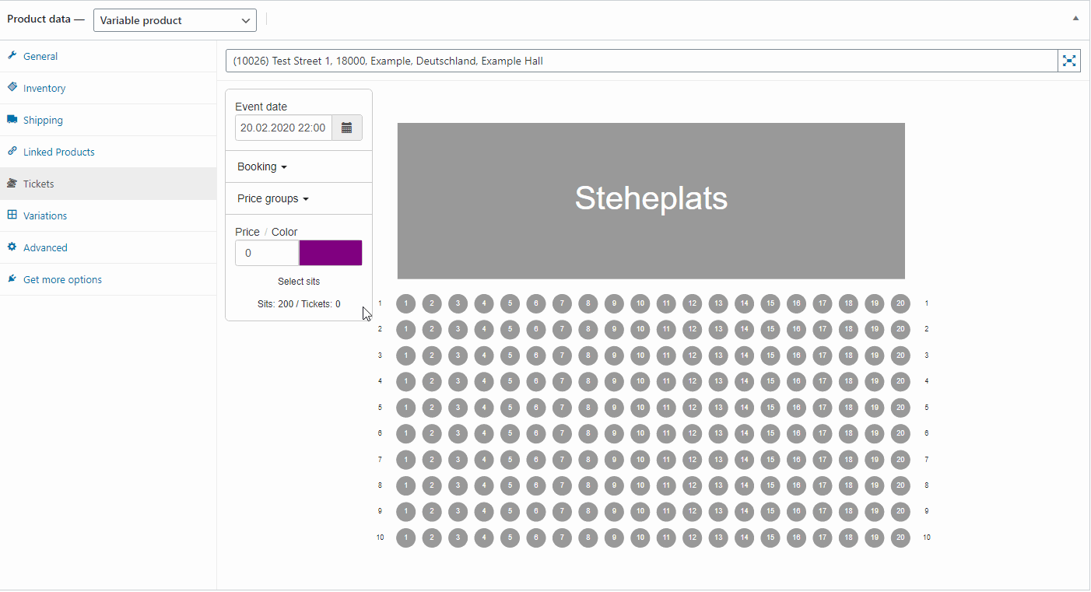Image resolution: width=1091 pixels, height=592 pixels.
Task: Click the purple color swatch
Action: tap(331, 253)
